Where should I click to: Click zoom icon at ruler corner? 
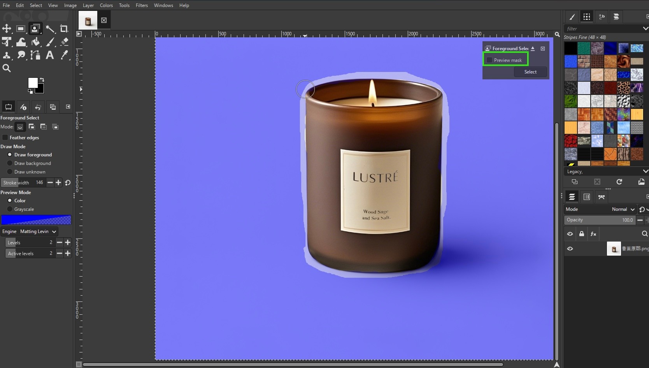(557, 34)
